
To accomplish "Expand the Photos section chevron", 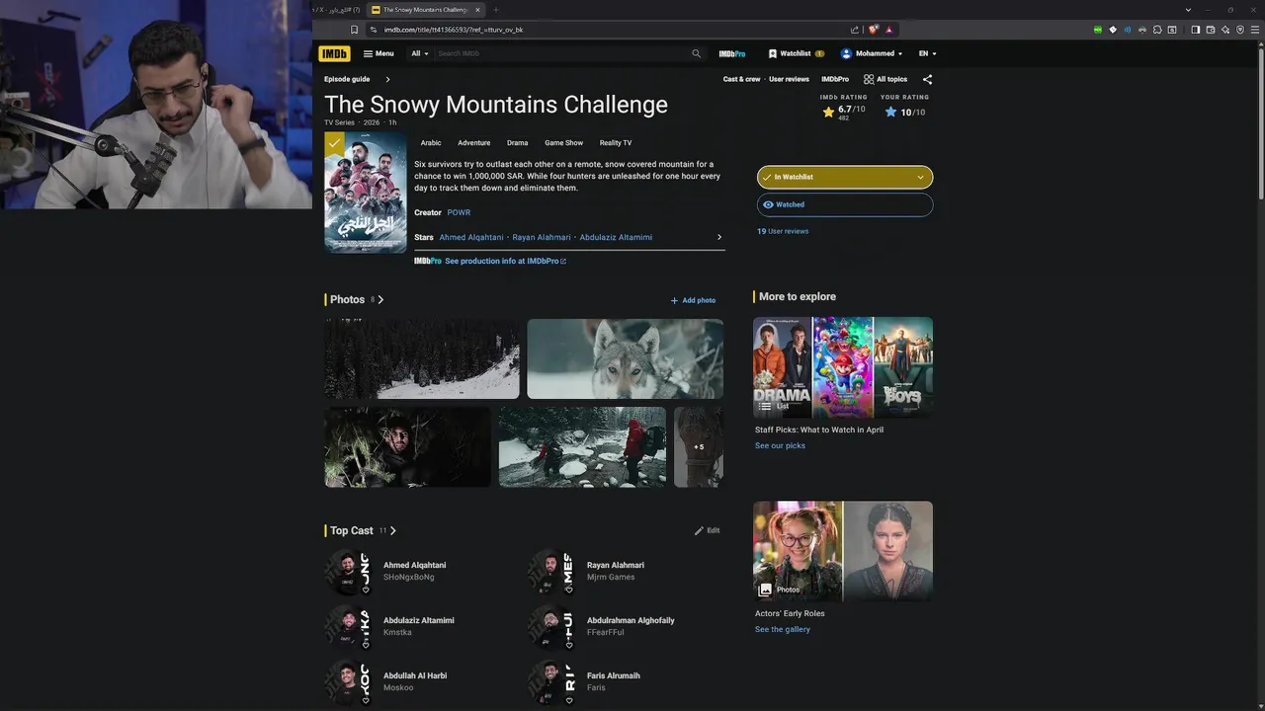I will (380, 299).
